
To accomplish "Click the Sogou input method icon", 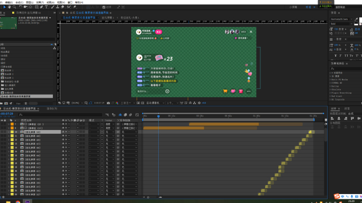I will point(337,196).
